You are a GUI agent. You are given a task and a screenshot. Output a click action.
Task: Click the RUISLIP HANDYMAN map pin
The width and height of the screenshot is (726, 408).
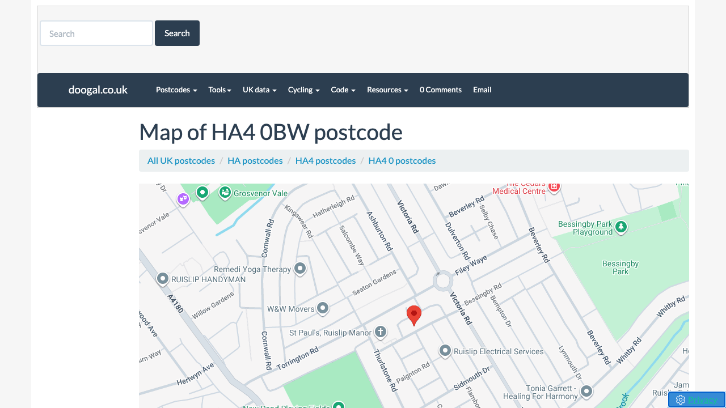pos(163,278)
